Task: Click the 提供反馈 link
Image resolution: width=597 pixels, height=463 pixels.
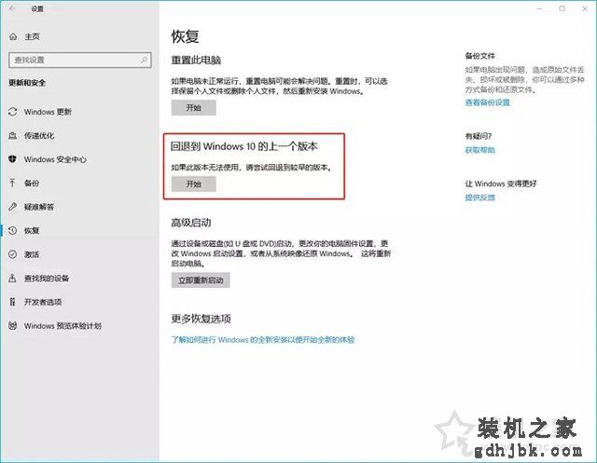Action: coord(479,197)
